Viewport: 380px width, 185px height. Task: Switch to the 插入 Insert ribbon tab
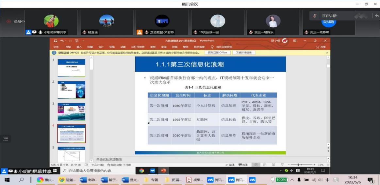(x=79, y=47)
